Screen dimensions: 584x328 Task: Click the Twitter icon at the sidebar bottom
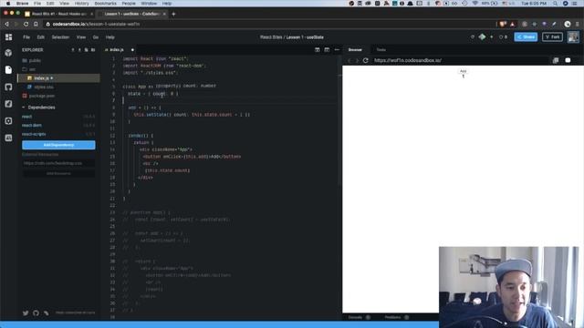point(26,313)
